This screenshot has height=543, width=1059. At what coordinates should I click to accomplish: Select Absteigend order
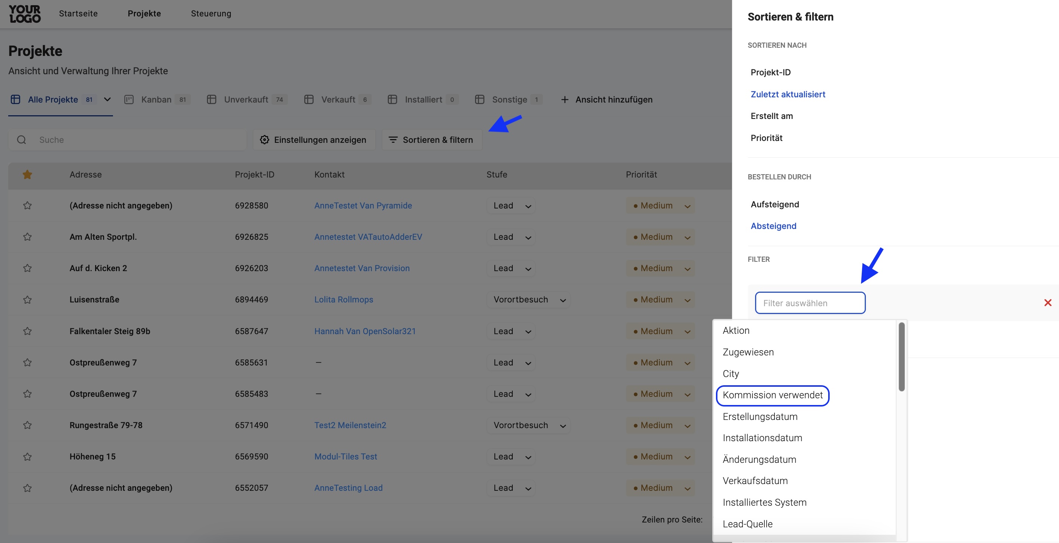(x=773, y=226)
